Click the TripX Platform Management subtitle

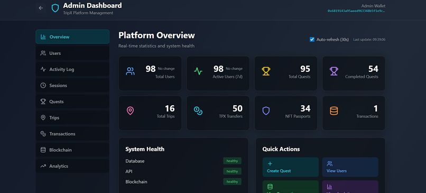88,13
